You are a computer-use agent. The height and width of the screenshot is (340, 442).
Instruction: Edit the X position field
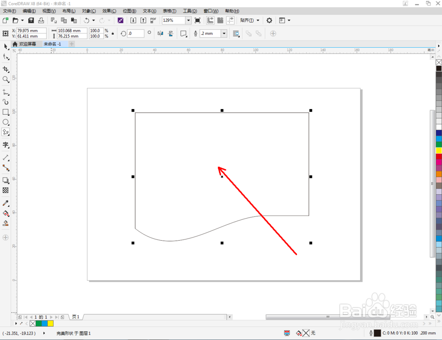31,30
